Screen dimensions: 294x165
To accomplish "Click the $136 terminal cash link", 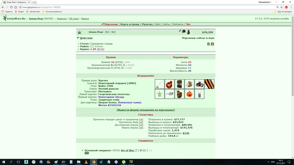I will 186,133.
